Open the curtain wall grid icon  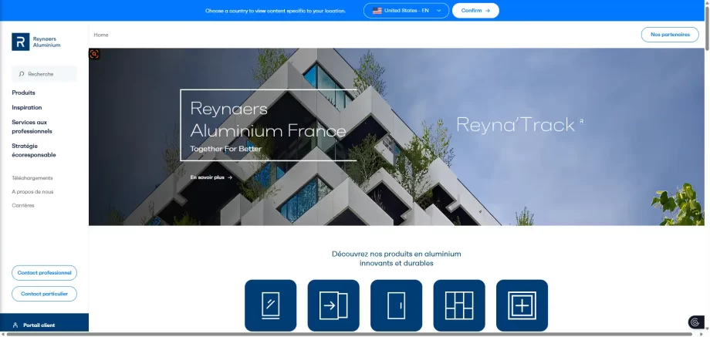click(459, 305)
